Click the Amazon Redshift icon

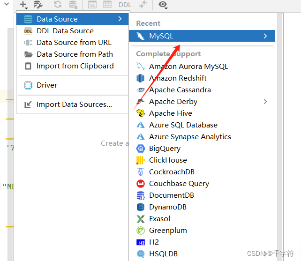point(140,78)
